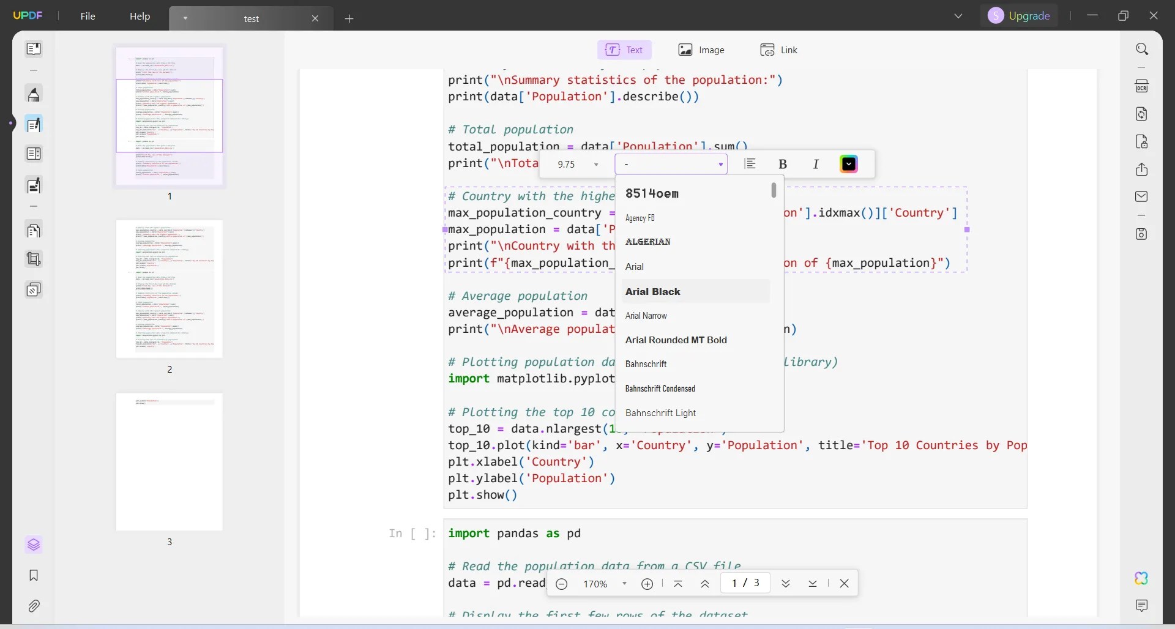Open the bookmarks panel
1175x629 pixels.
(x=34, y=575)
